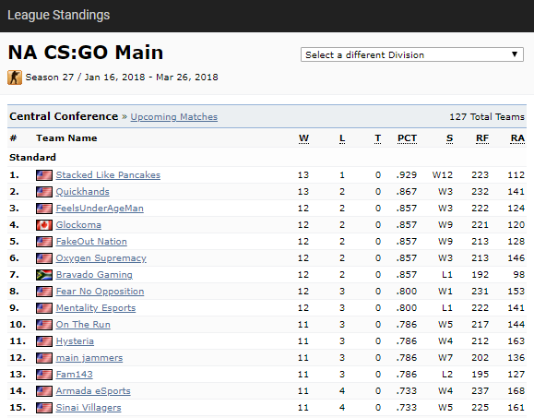The height and width of the screenshot is (418, 534).
Task: Click the US flag next to Mentality Esports
Action: coord(44,308)
